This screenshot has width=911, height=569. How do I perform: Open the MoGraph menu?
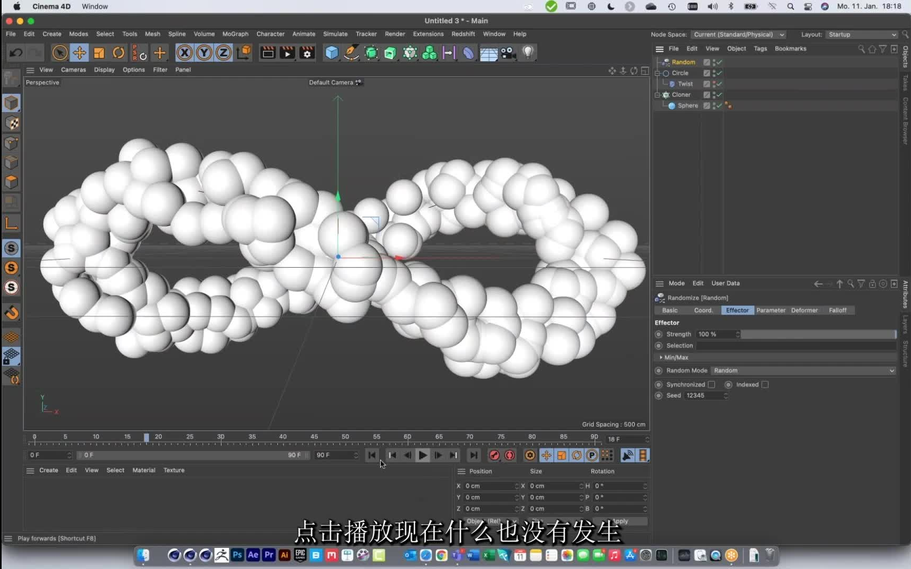(x=235, y=34)
